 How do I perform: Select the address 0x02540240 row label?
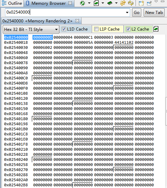click(x=16, y=159)
